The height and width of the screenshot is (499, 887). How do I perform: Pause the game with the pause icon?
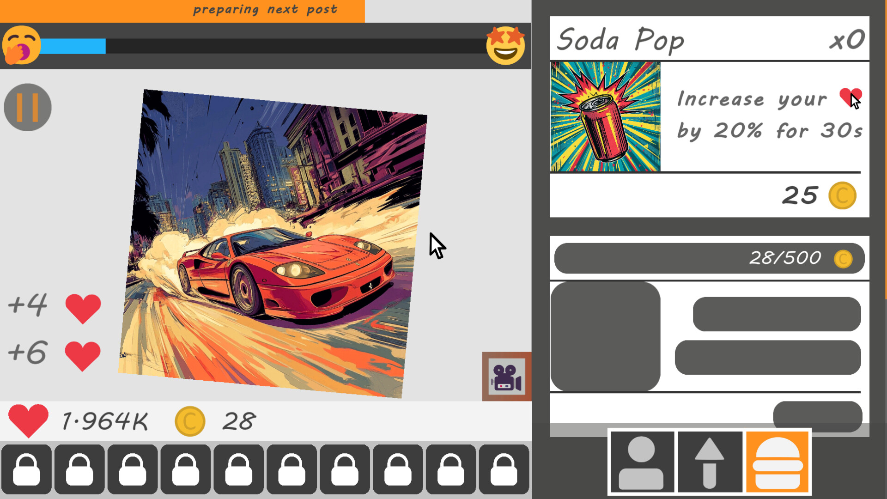coord(27,106)
